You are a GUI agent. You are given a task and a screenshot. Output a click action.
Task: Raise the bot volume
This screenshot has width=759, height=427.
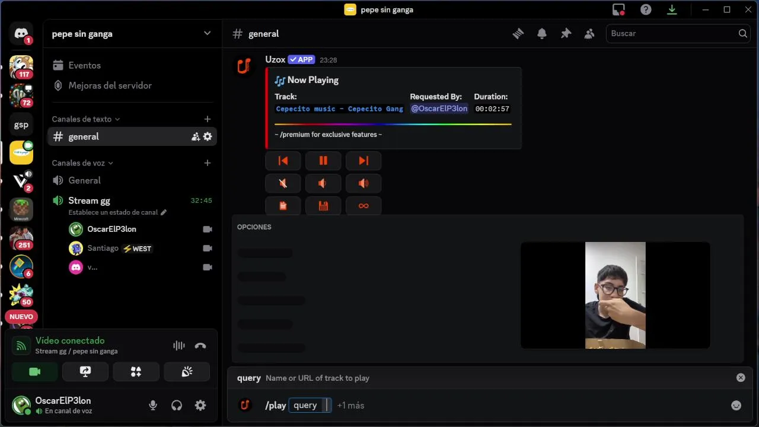coord(363,183)
